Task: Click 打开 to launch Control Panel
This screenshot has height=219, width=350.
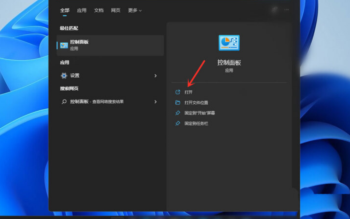Action: tap(189, 92)
